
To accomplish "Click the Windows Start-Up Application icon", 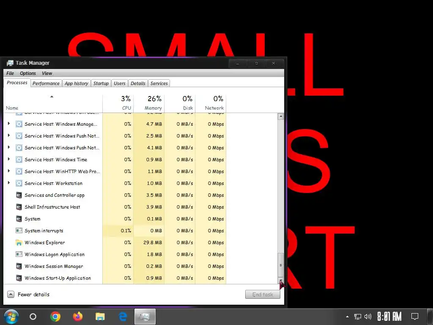I will (x=19, y=278).
